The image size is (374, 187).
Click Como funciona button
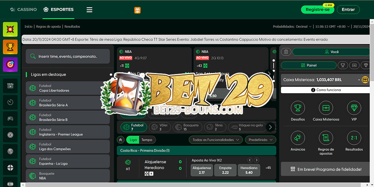pyautogui.click(x=326, y=90)
